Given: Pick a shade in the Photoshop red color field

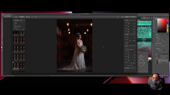Looking at the screenshot, I should 162,25.
